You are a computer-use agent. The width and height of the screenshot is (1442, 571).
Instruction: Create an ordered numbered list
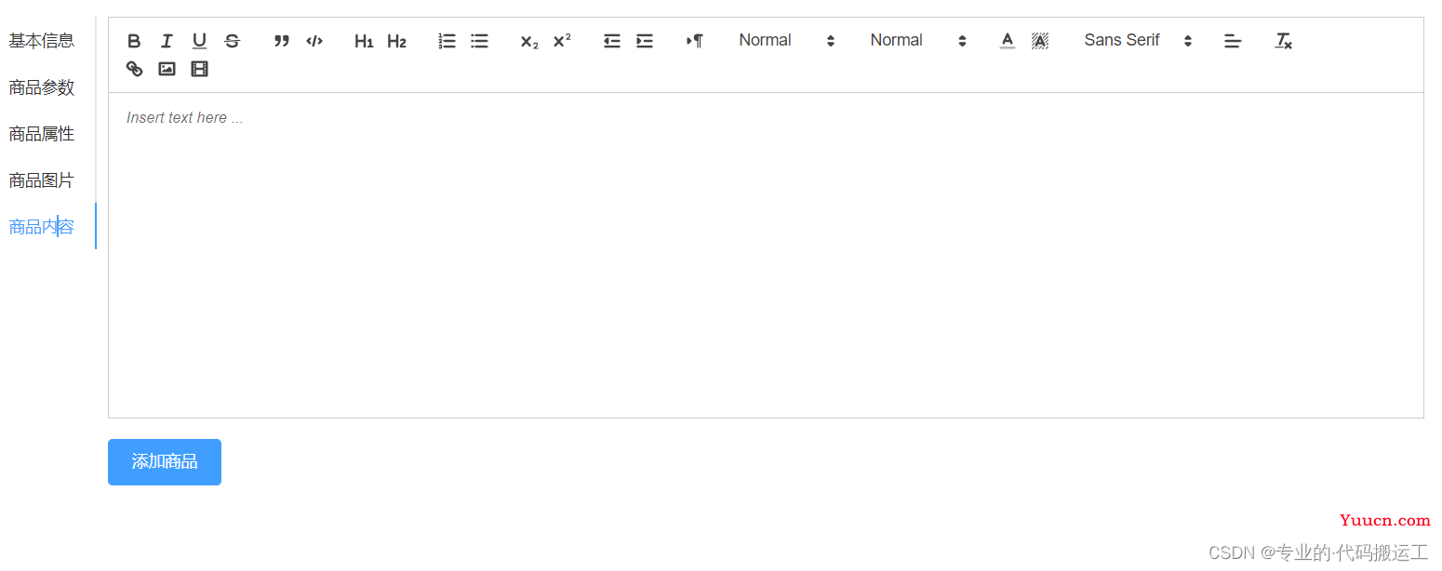click(447, 41)
